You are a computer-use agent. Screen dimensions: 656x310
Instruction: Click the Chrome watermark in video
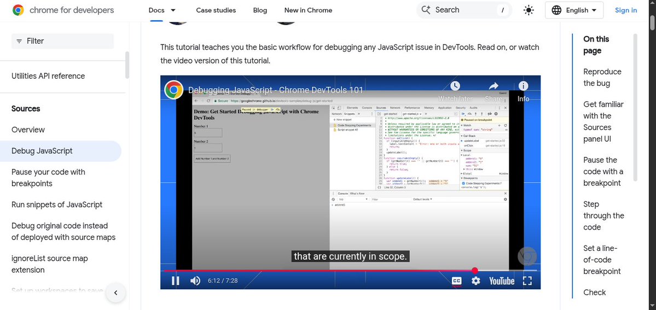click(x=527, y=256)
